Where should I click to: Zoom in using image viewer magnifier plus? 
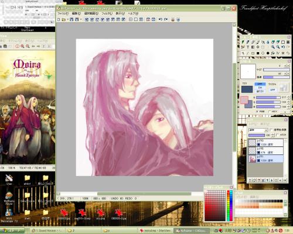22,46
